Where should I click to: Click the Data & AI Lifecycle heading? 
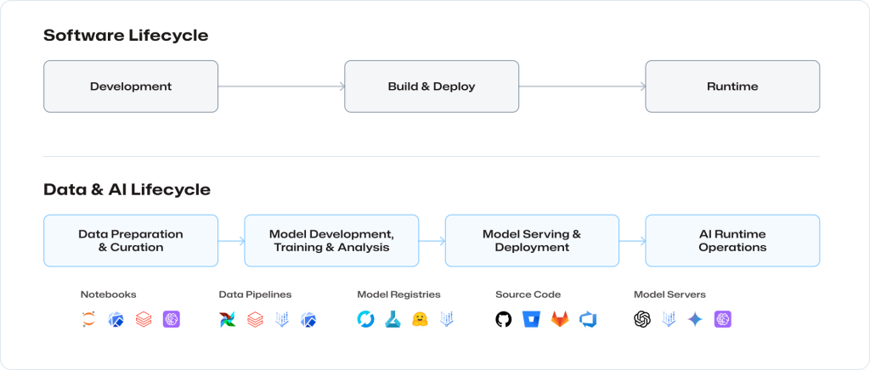click(127, 189)
